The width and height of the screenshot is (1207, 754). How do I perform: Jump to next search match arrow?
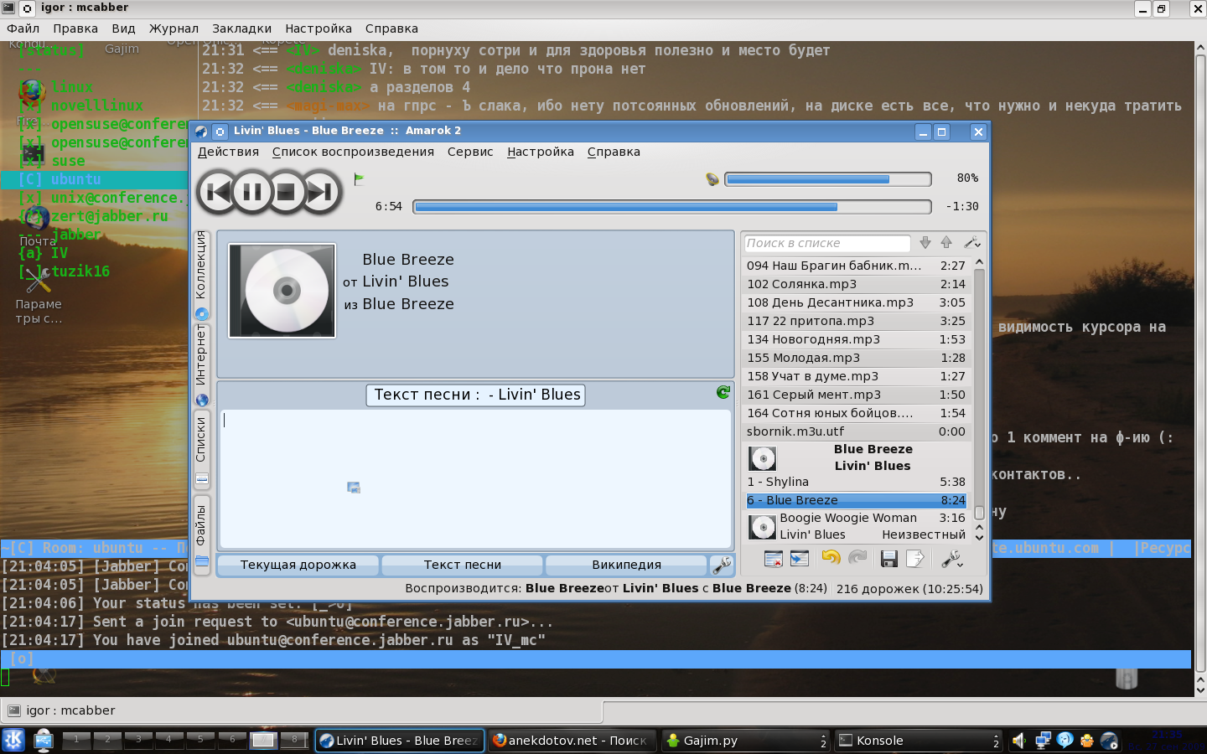pyautogui.click(x=925, y=243)
